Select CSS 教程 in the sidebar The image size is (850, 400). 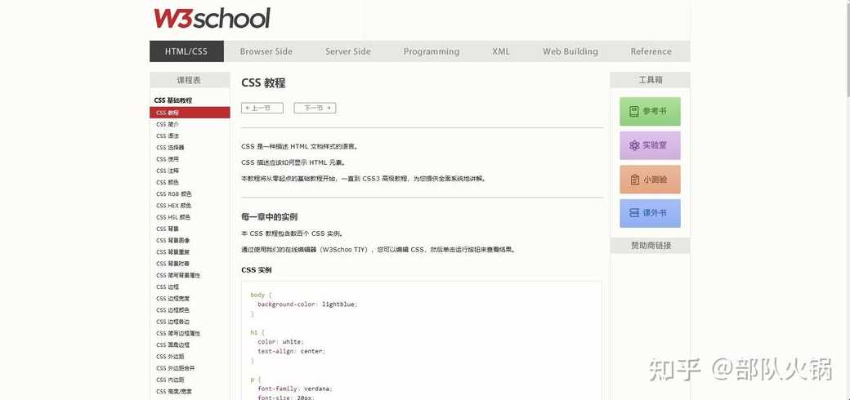pos(190,113)
